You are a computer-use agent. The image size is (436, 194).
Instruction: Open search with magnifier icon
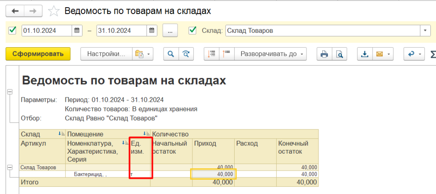[171, 54]
